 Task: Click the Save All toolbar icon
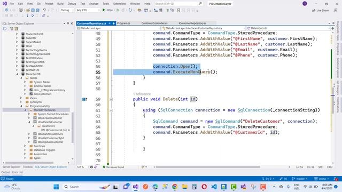click(x=38, y=10)
